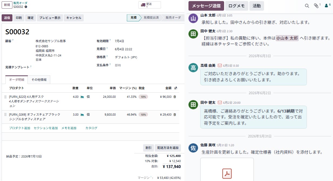The image size is (333, 181).
Task: Select the 見積提出済 status stage
Action: [151, 18]
